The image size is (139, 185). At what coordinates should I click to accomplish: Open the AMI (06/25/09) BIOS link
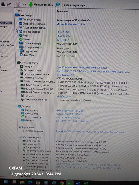tap(64, 96)
